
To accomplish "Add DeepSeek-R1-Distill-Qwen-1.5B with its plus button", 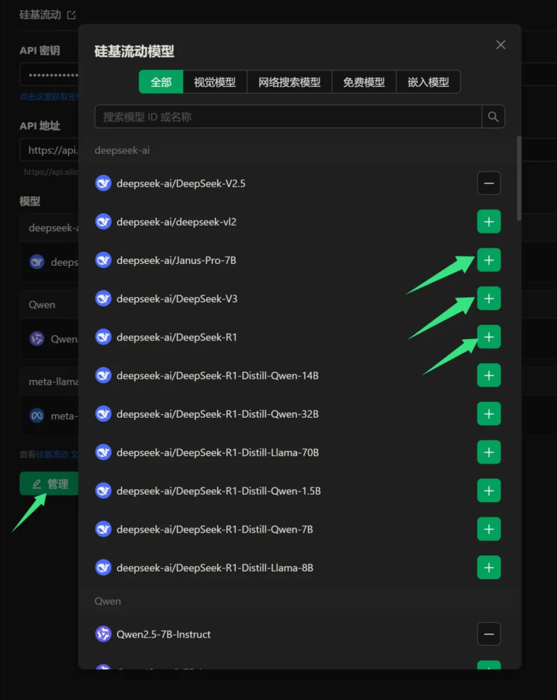I will point(489,491).
